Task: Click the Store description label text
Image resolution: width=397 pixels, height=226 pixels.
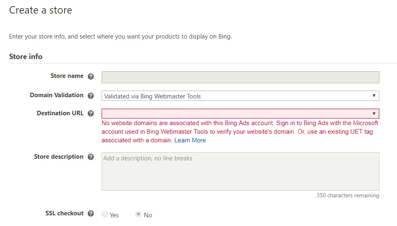Action: coord(58,157)
